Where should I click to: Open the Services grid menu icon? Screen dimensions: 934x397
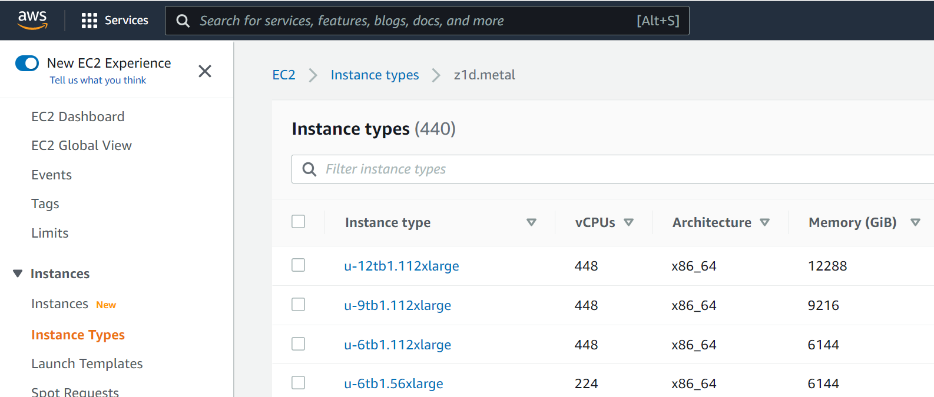[89, 21]
